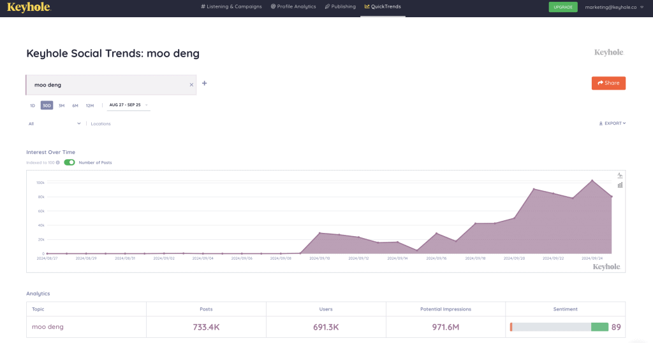Go to Profile Analytics

[293, 6]
